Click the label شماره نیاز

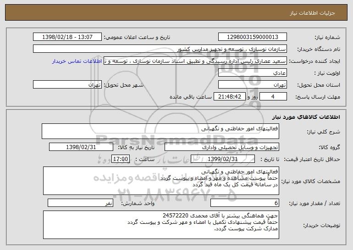click(327, 37)
